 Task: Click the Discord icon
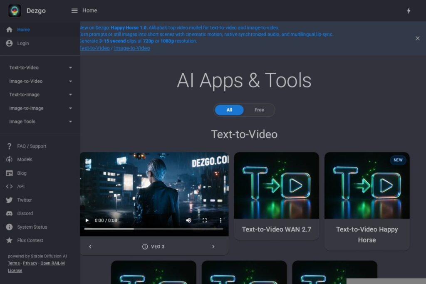click(x=9, y=213)
